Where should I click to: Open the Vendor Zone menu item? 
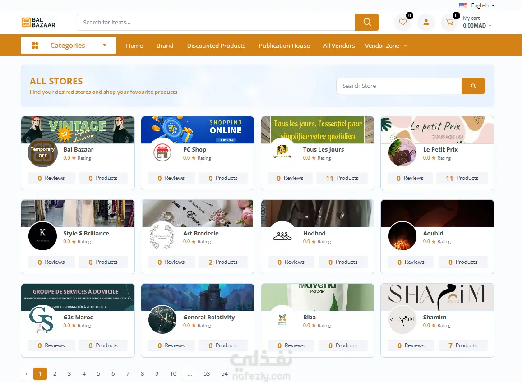pos(382,46)
